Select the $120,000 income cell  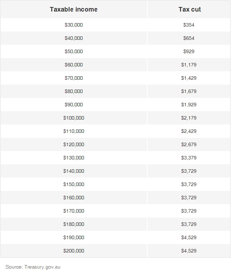74,144
